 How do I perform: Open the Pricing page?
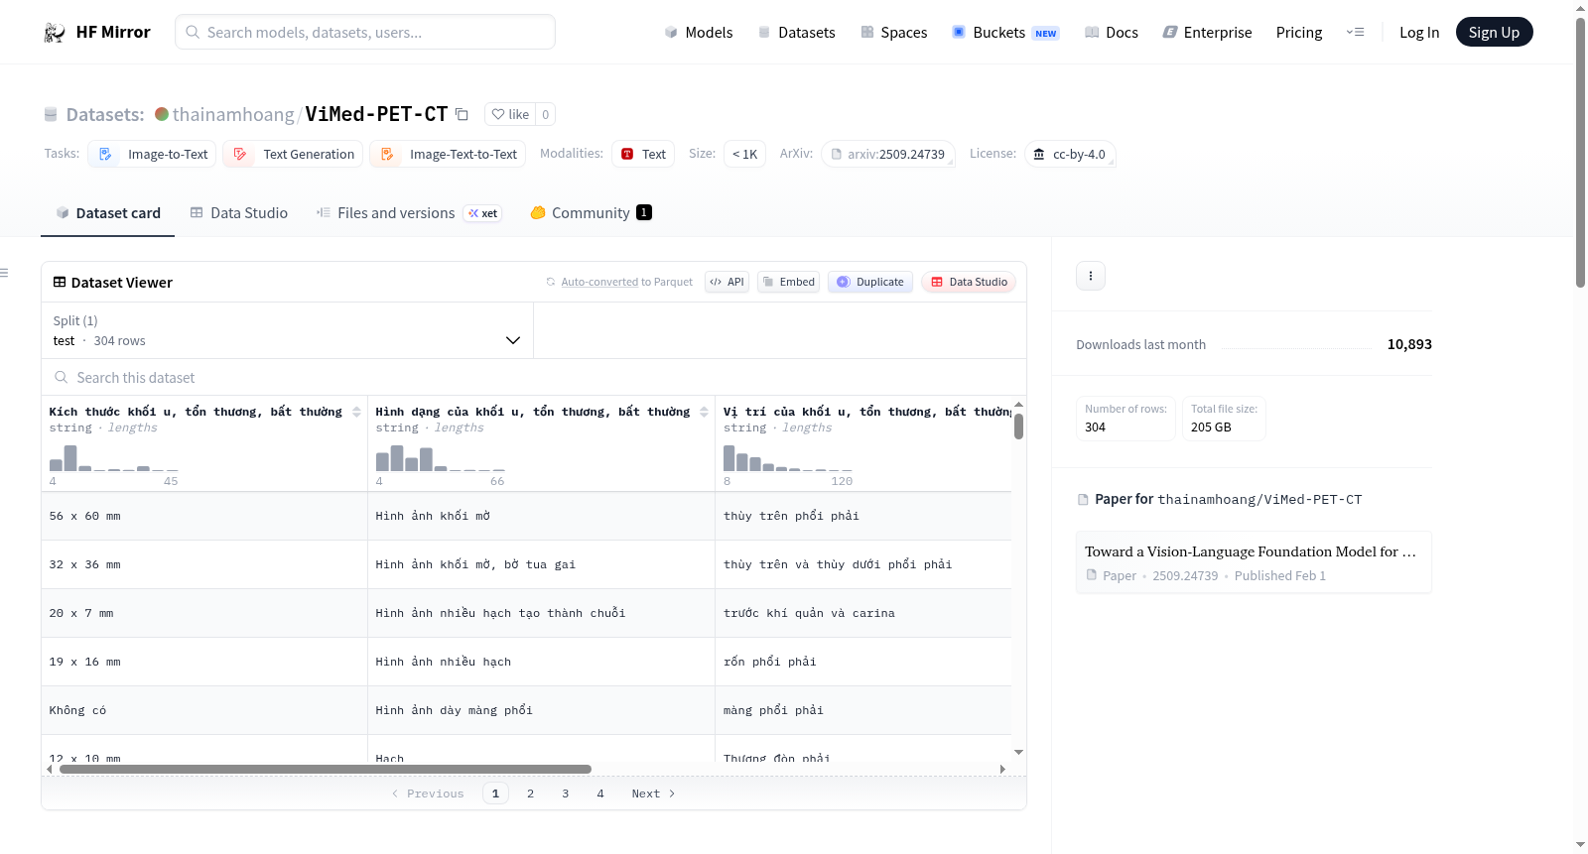1299,33
